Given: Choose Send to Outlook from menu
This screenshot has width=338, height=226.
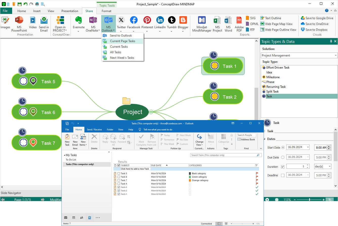Looking at the screenshot, I should click(122, 36).
